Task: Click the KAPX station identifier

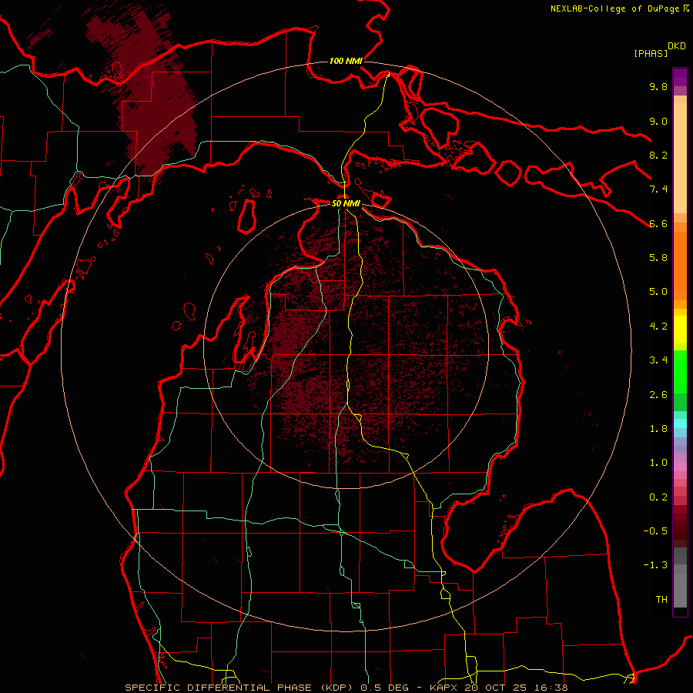Action: (x=444, y=688)
